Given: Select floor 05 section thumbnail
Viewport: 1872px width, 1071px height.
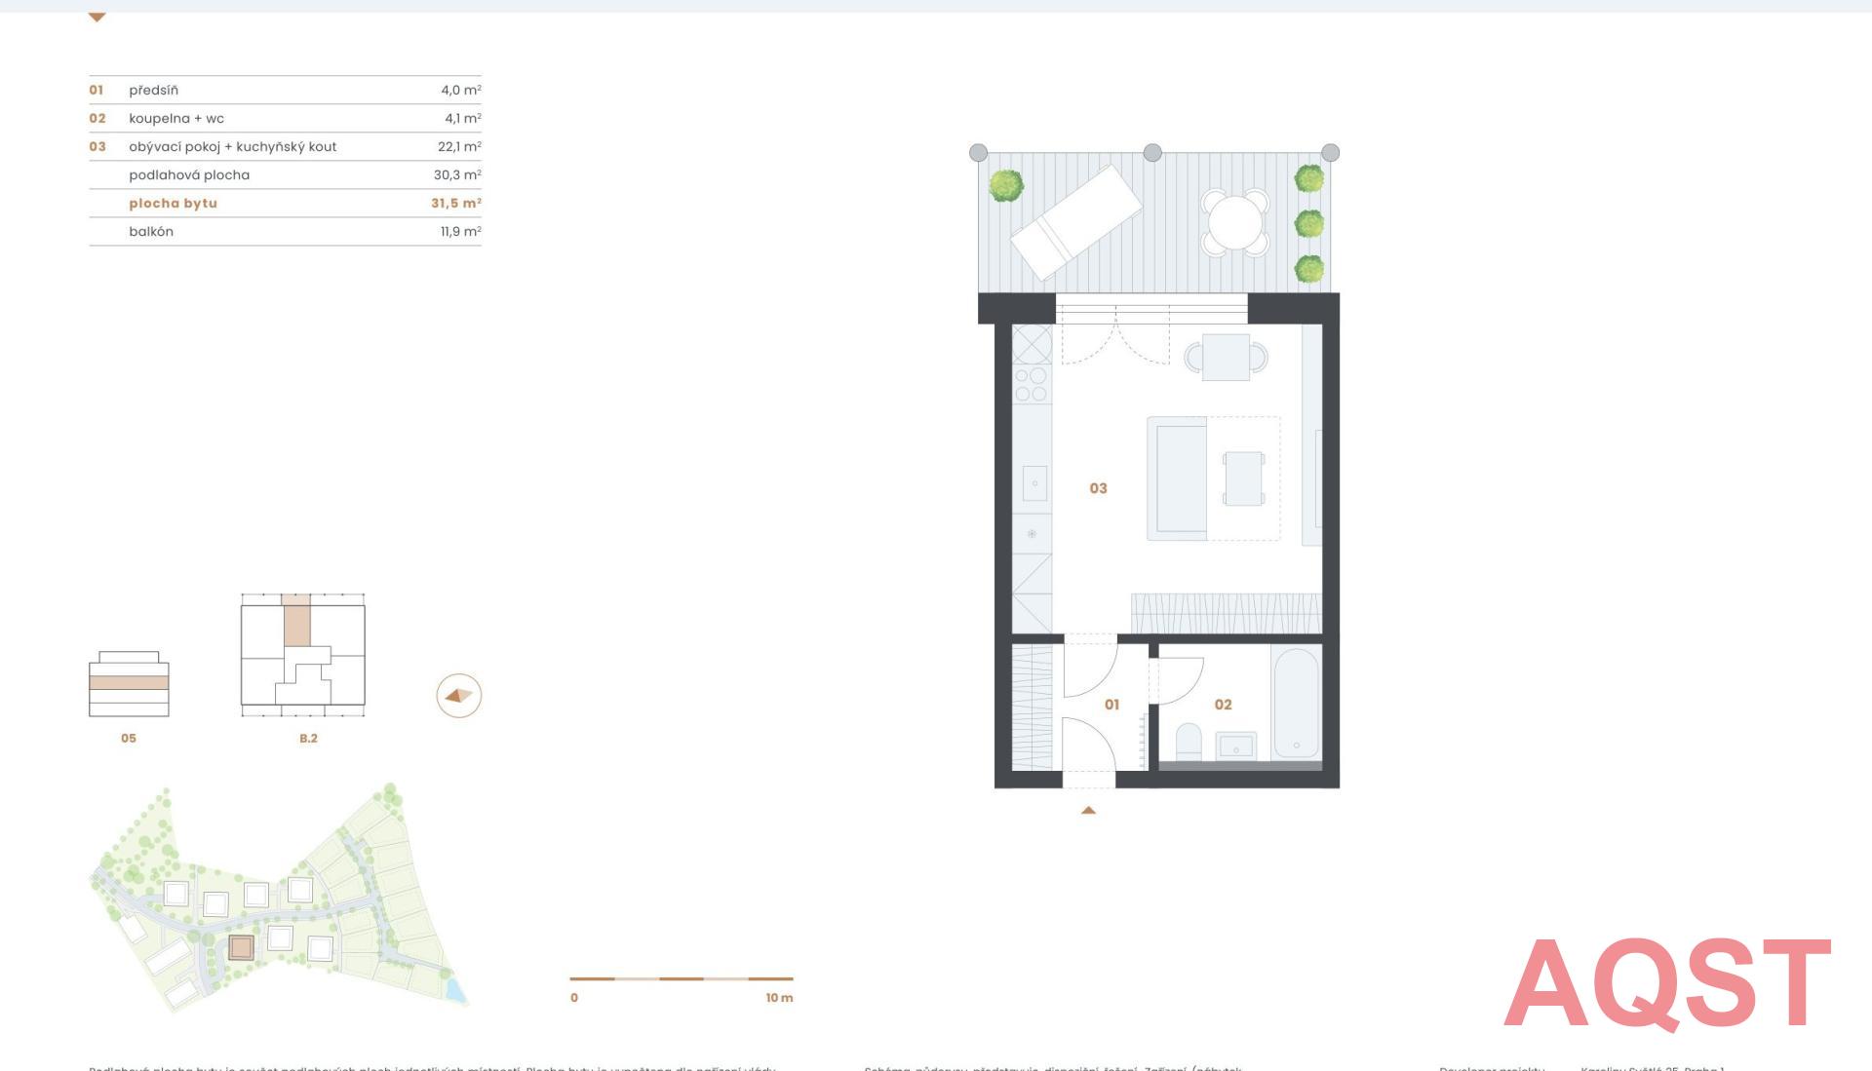Looking at the screenshot, I should [x=129, y=684].
